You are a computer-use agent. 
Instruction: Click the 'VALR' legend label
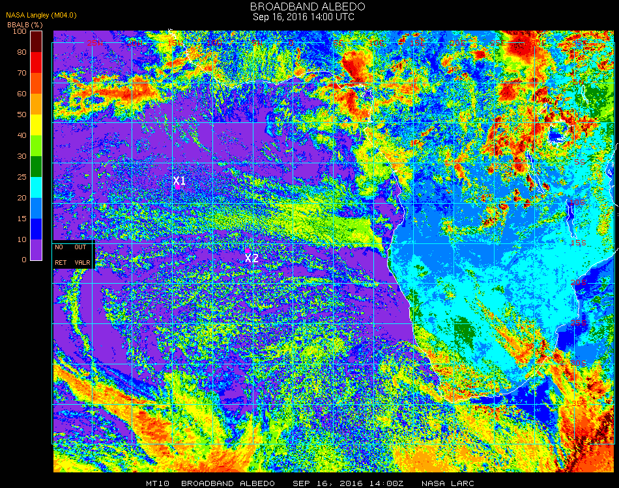tap(83, 262)
